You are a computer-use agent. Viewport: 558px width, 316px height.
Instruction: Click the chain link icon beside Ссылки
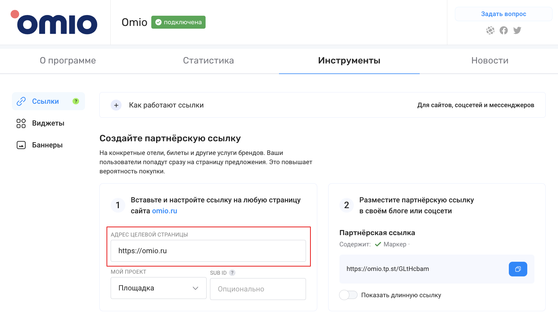pos(21,101)
